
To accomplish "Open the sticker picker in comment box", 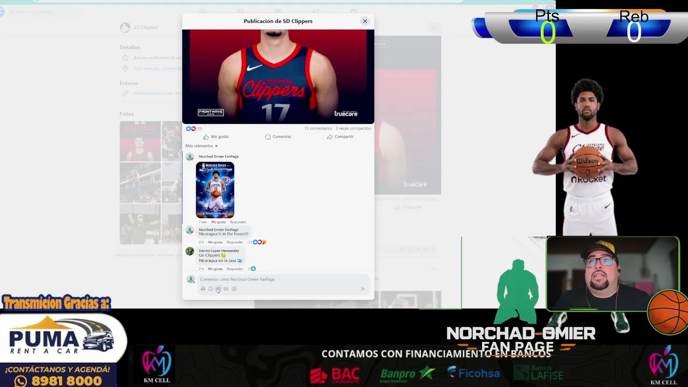I will coord(234,289).
